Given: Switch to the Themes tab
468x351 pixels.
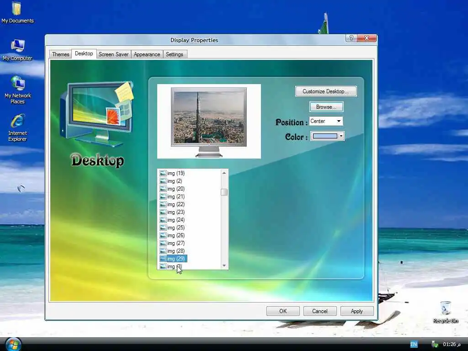Looking at the screenshot, I should (x=61, y=54).
